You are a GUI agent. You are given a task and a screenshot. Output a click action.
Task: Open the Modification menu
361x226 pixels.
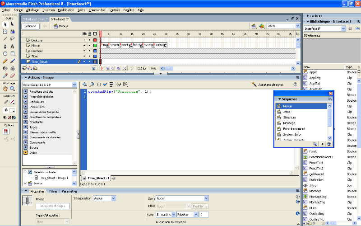[x=66, y=9]
